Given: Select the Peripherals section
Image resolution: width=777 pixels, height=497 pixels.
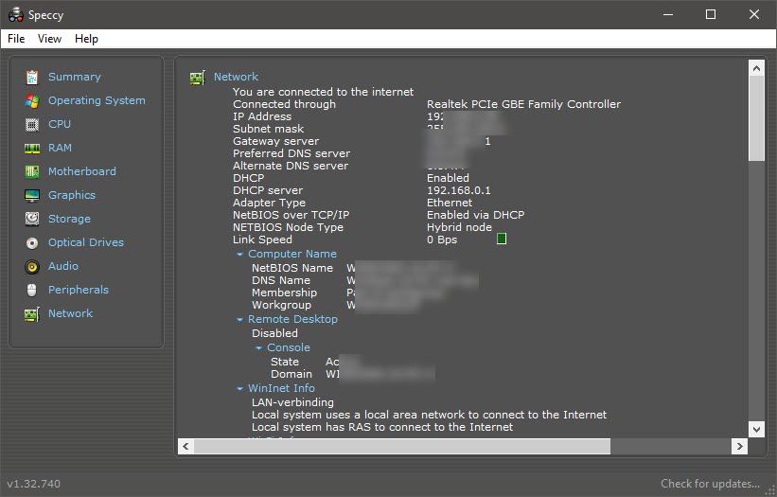Looking at the screenshot, I should click(79, 290).
